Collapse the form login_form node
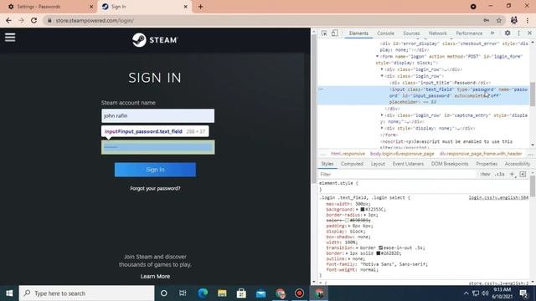Screen dimensions: 536x301 [378, 56]
